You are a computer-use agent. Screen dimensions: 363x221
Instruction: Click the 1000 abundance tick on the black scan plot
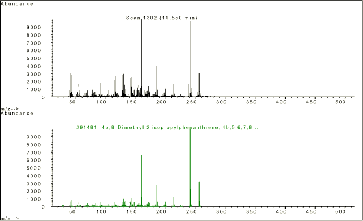tap(34, 89)
